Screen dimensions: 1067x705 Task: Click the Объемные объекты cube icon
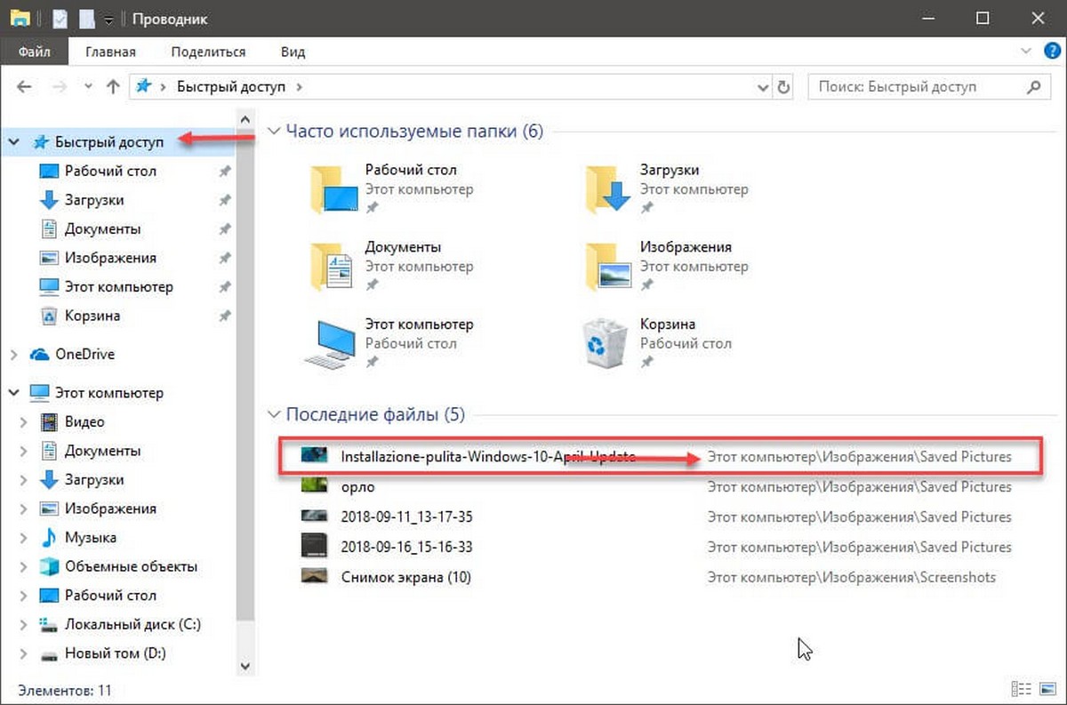tap(50, 566)
